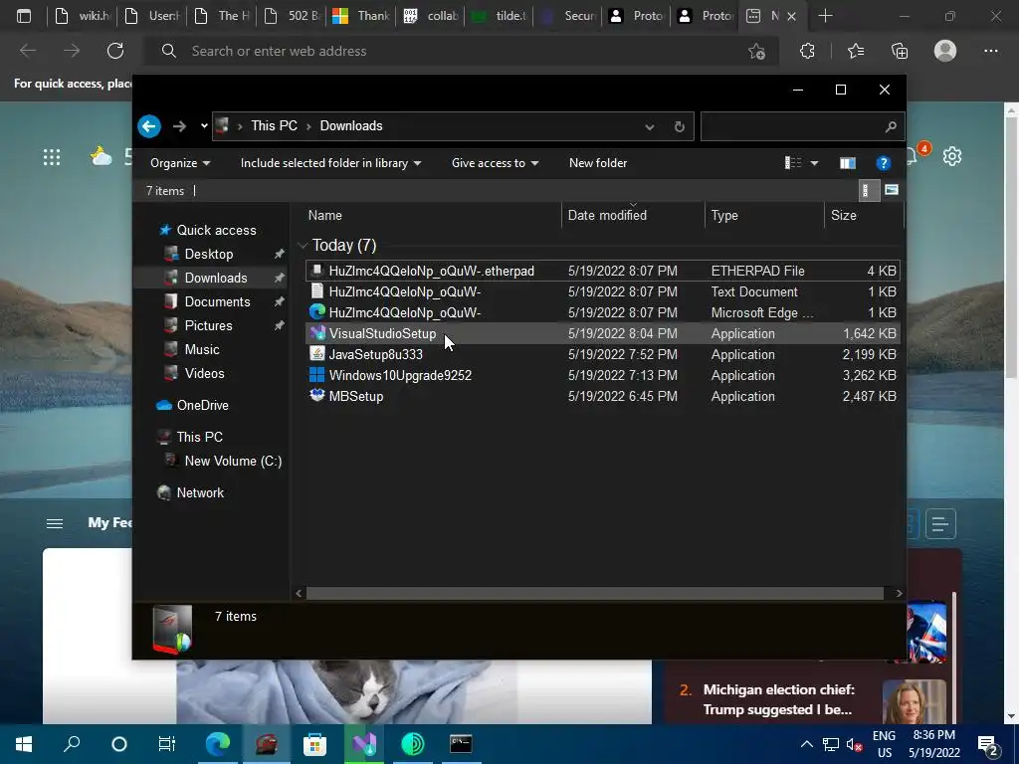Image resolution: width=1019 pixels, height=764 pixels.
Task: Open Music in the navigation pane
Action: pyautogui.click(x=201, y=349)
